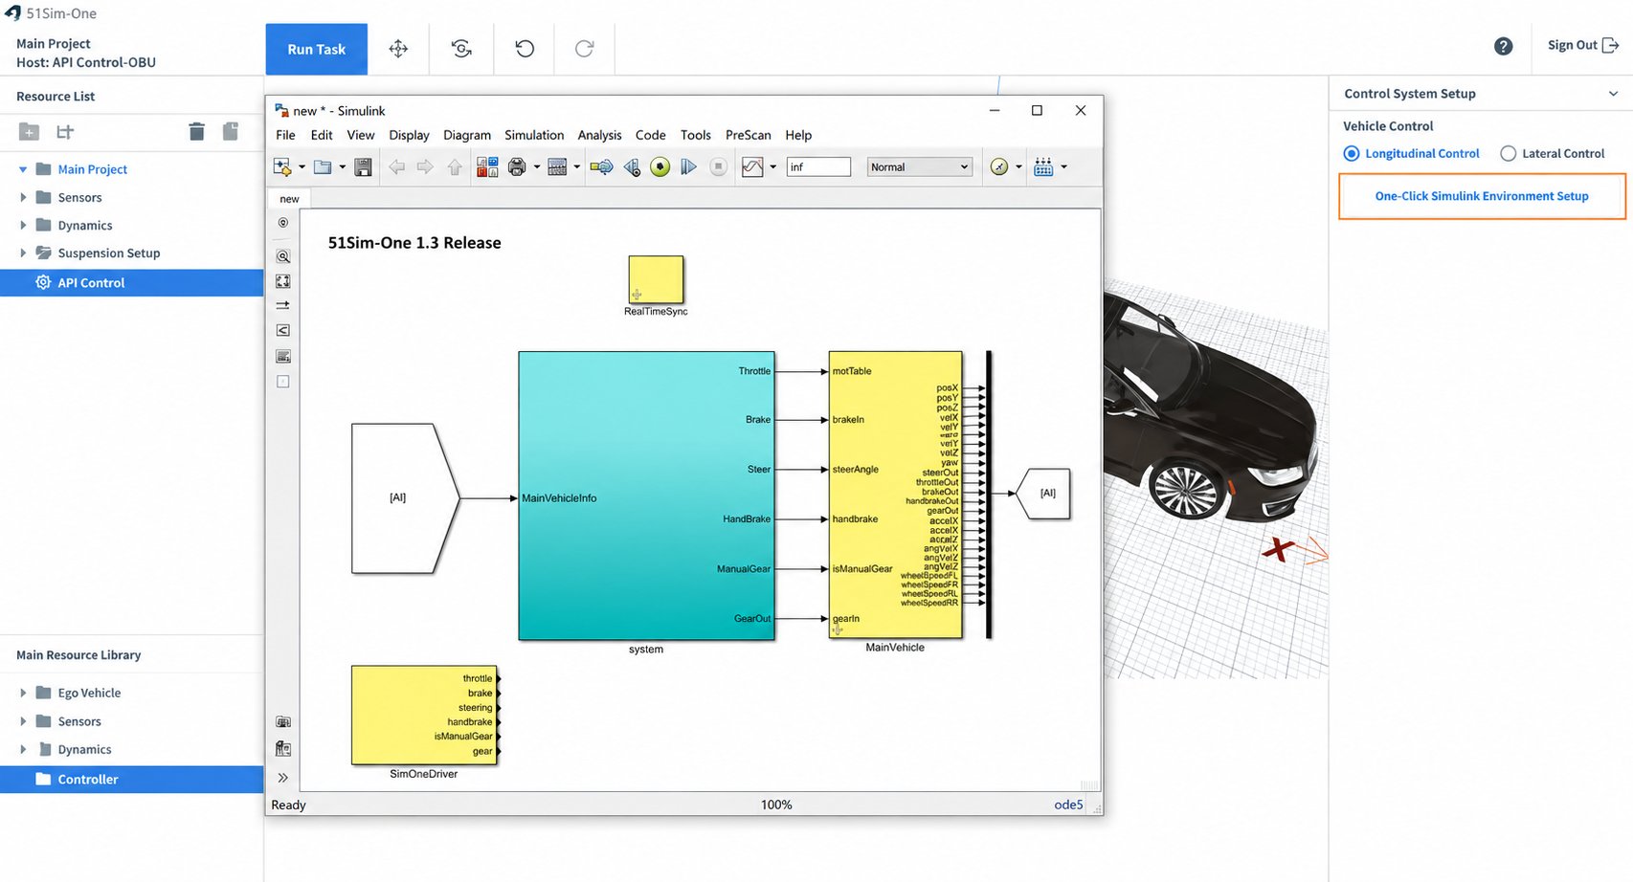This screenshot has width=1633, height=882.
Task: Select the Lateral Control radio button
Action: (x=1509, y=153)
